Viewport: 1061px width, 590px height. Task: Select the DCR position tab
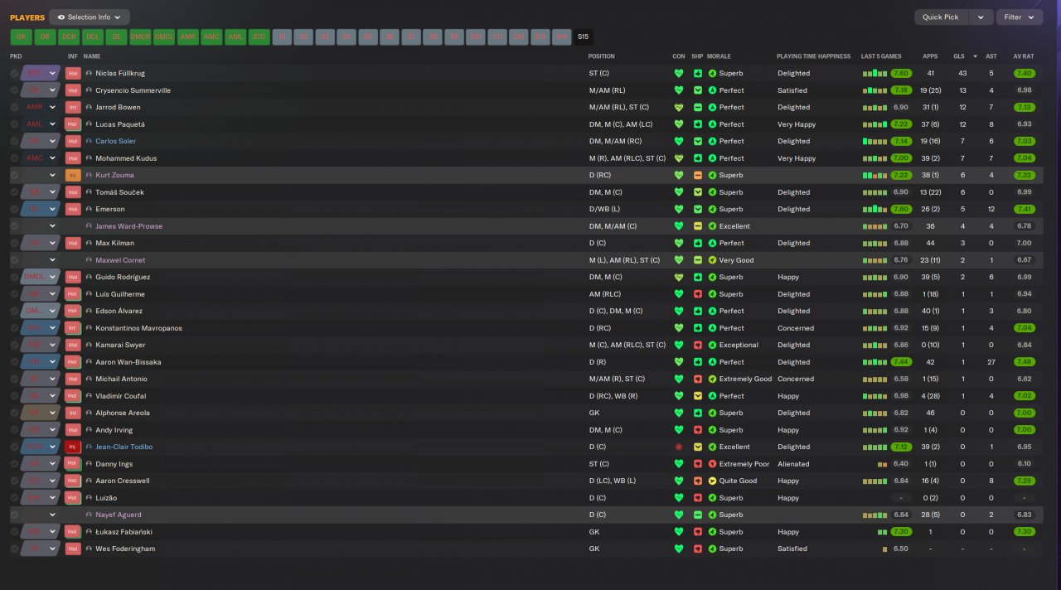tap(69, 36)
